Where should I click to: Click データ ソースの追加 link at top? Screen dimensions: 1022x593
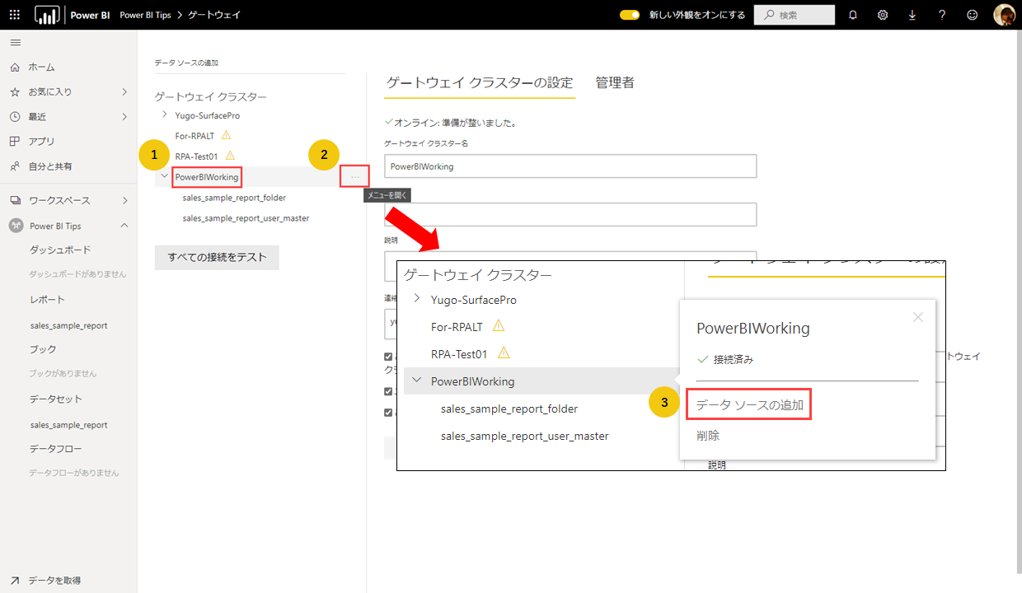(x=186, y=63)
